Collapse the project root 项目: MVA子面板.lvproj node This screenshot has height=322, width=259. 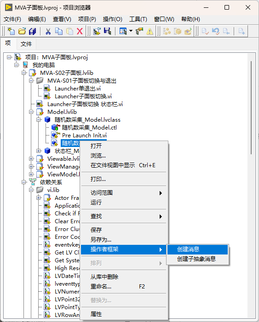coord(9,57)
